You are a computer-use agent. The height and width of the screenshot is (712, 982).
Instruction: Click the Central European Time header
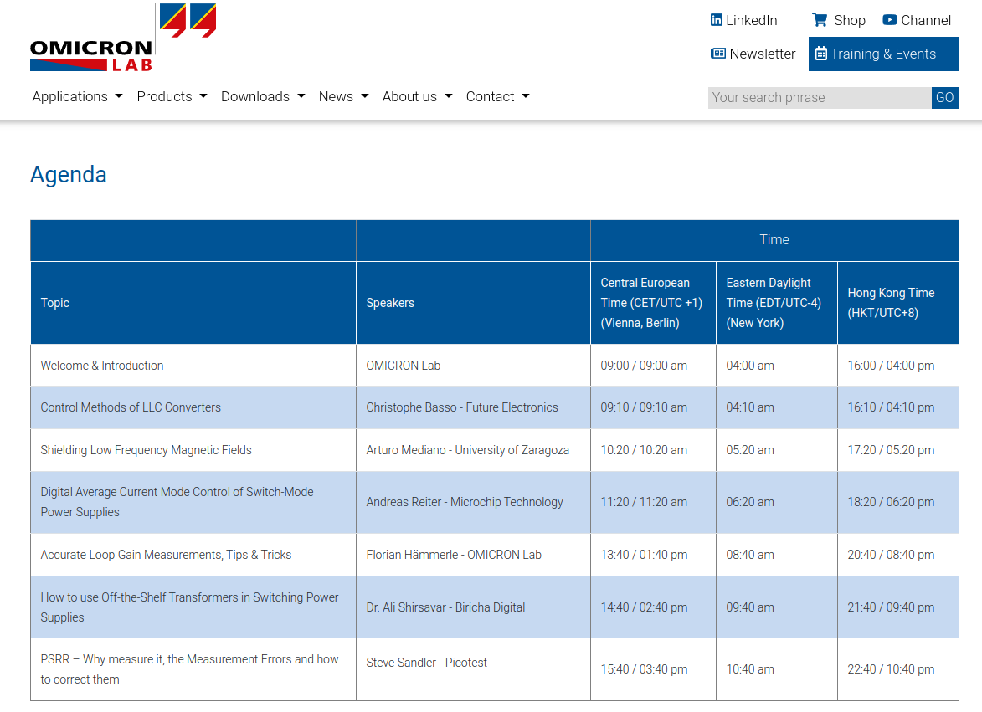coord(653,303)
